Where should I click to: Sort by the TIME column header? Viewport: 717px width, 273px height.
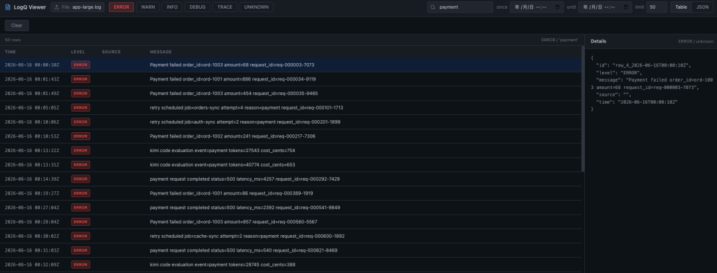tap(11, 52)
